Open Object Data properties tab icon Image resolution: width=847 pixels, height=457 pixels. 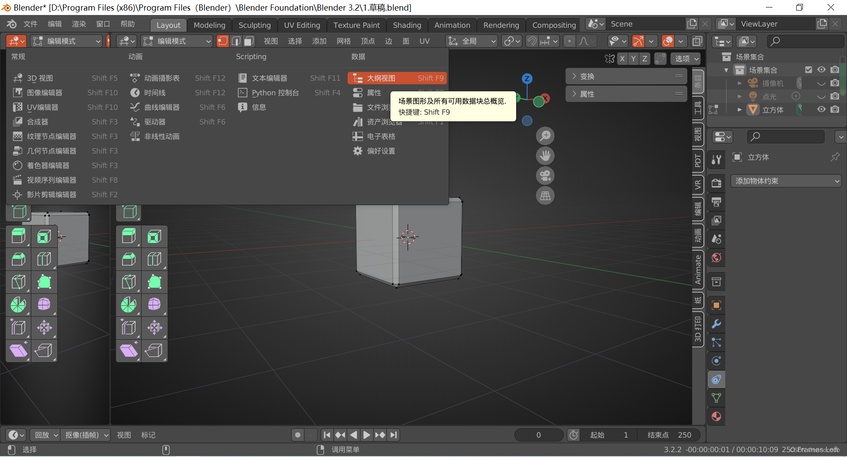click(x=716, y=398)
